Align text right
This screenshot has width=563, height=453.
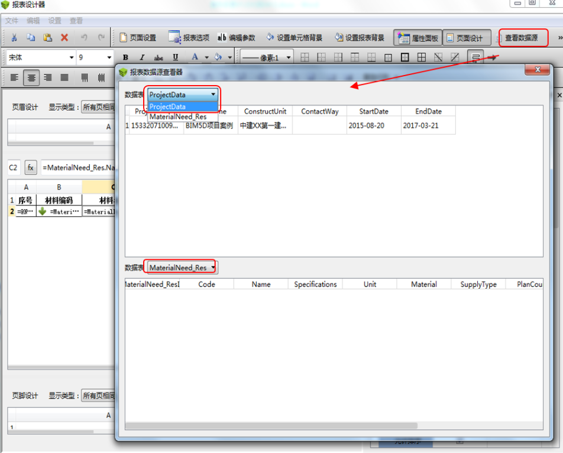tap(48, 77)
